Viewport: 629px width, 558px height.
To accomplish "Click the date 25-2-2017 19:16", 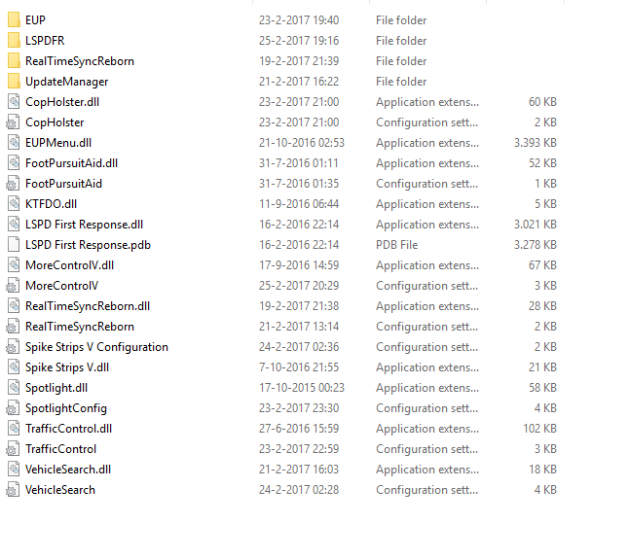I will click(299, 41).
